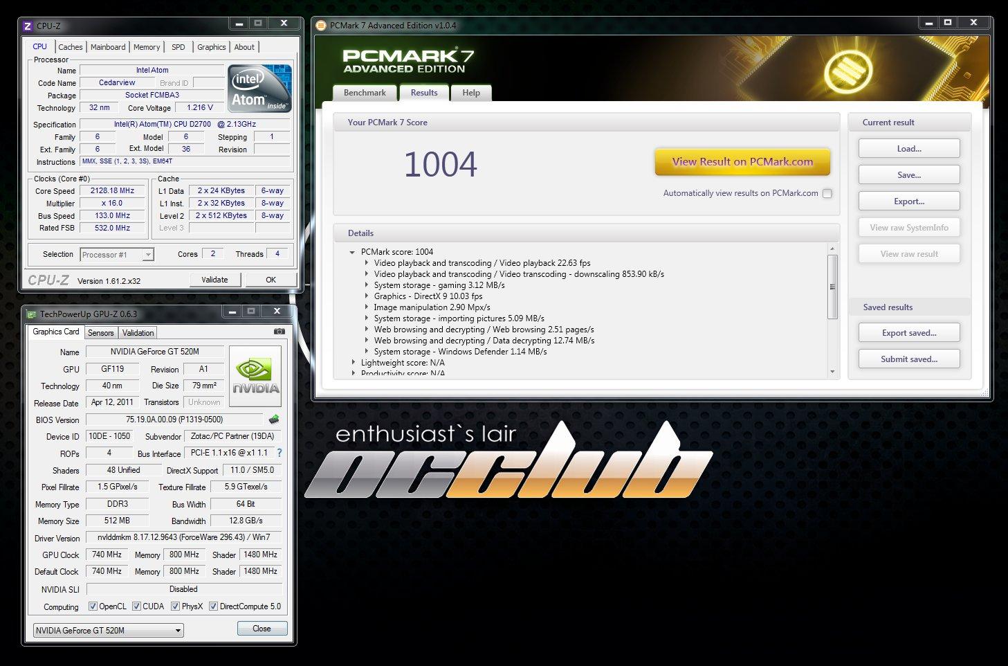
Task: Toggle the PhysX checkbox in GPU-Z
Action: [x=175, y=606]
